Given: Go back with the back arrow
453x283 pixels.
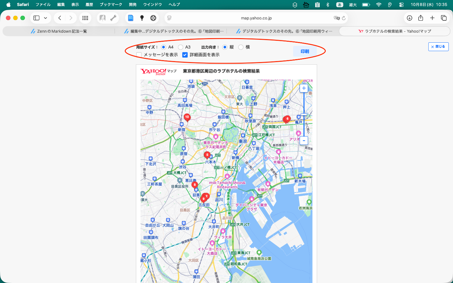Looking at the screenshot, I should coord(60,18).
